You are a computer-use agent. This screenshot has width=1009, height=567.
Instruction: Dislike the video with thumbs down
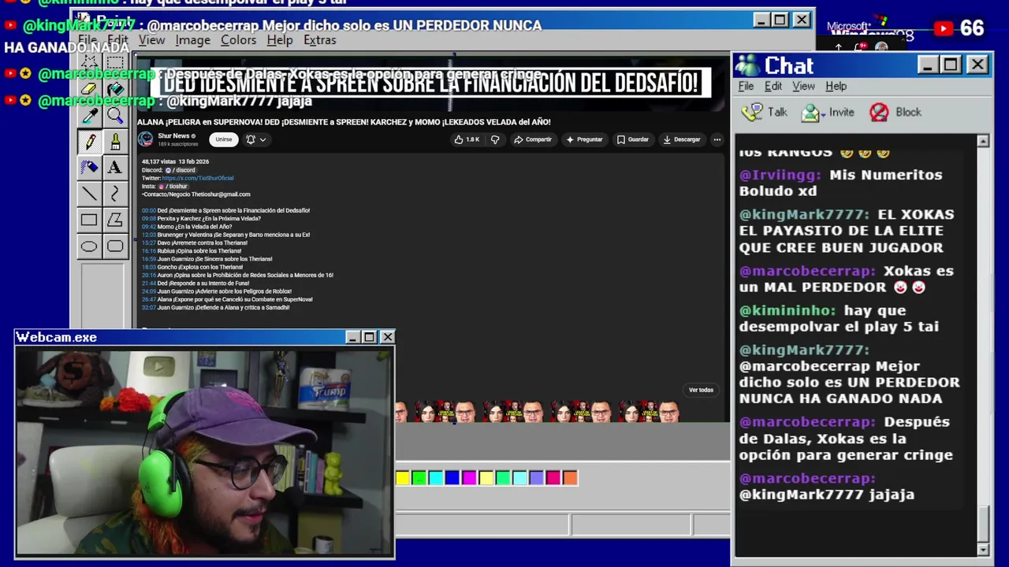coord(495,139)
